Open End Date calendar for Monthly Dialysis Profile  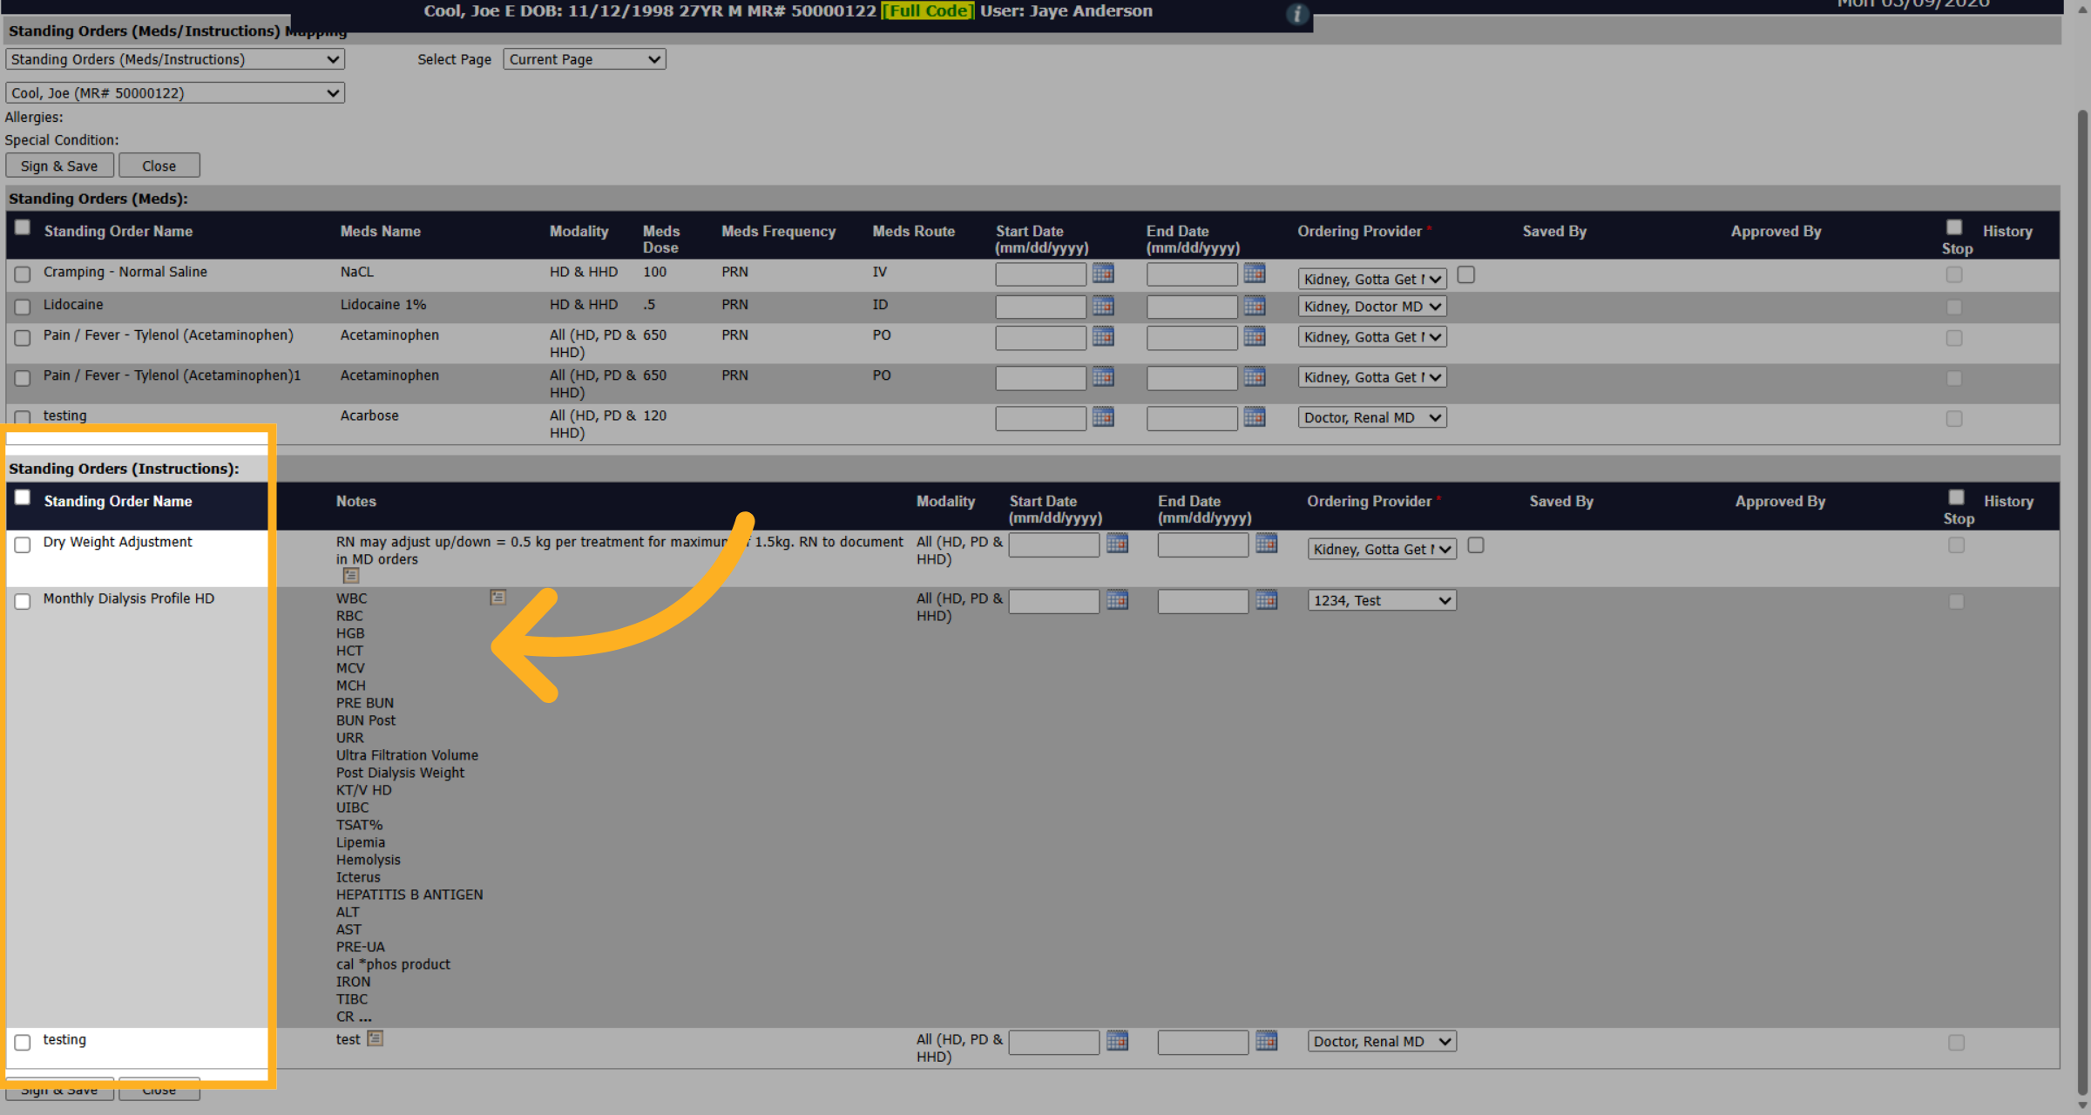click(x=1267, y=600)
